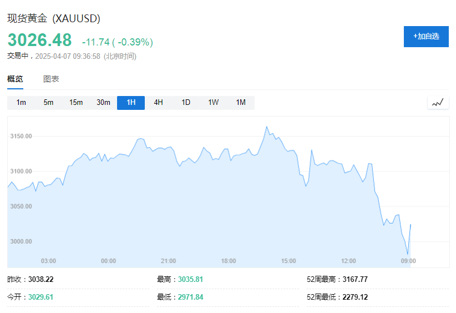Switch to the 概览 tab
This screenshot has height=313, width=456.
coord(15,79)
